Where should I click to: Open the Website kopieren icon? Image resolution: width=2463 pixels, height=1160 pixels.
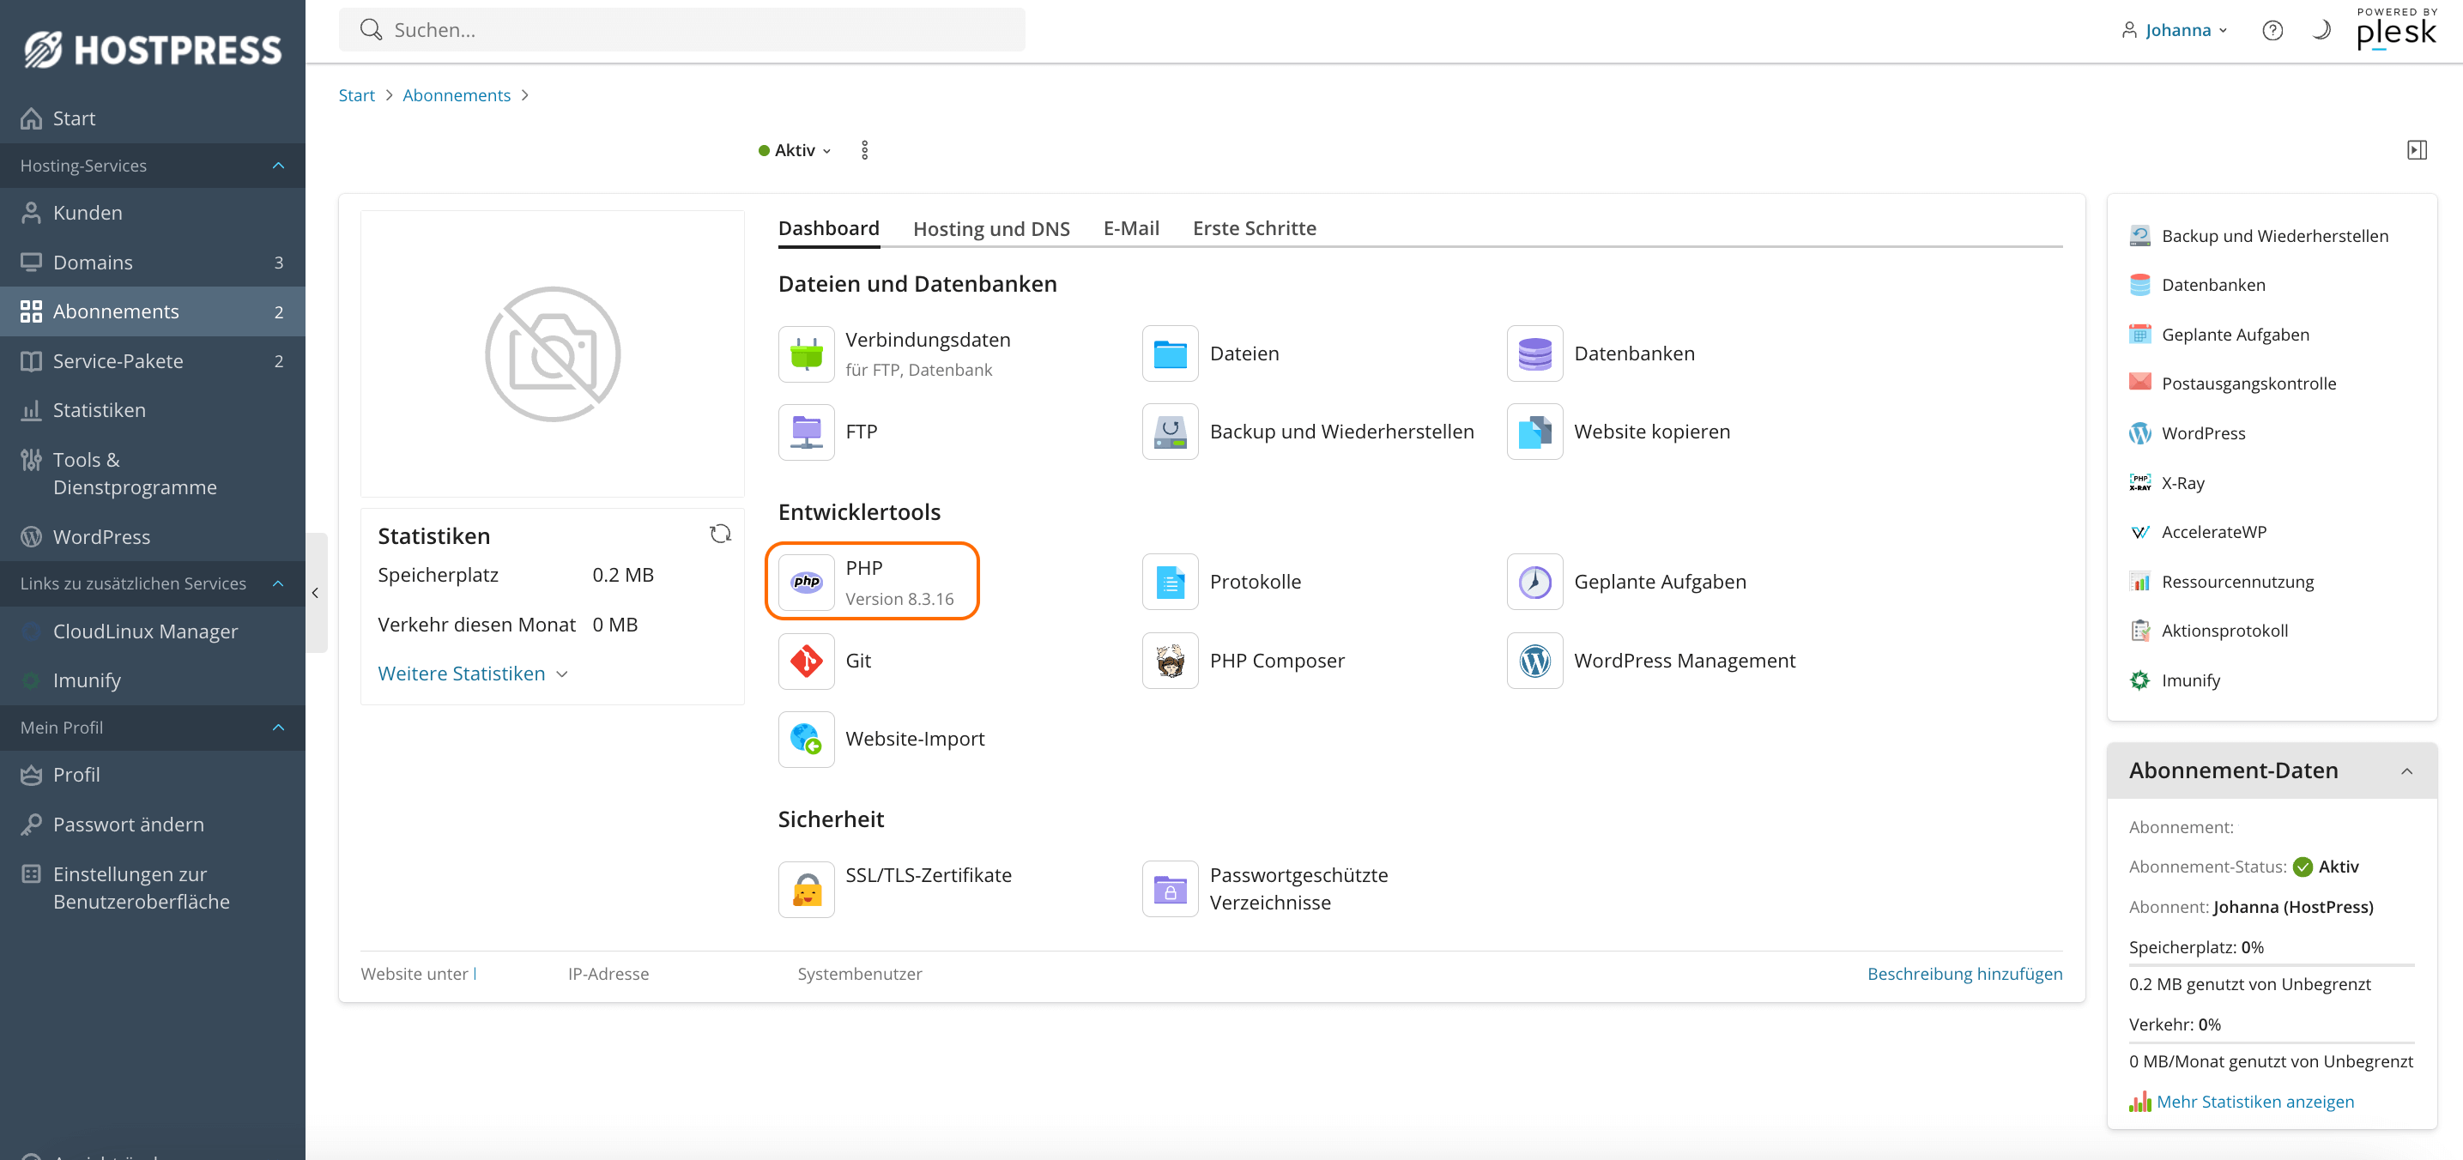click(x=1534, y=432)
